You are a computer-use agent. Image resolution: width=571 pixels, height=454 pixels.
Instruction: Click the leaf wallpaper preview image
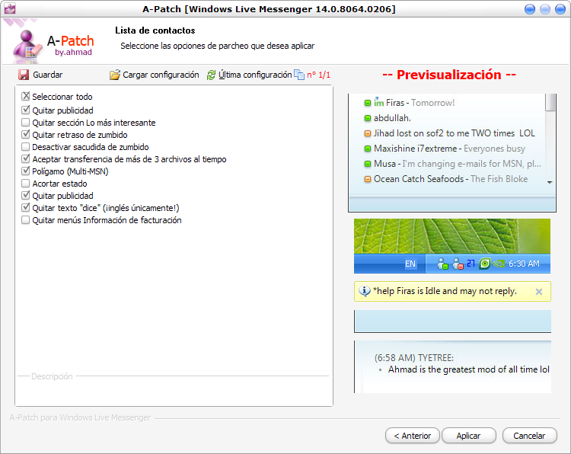452,236
